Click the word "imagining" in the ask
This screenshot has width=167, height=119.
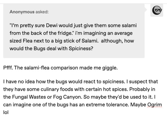click(95, 33)
